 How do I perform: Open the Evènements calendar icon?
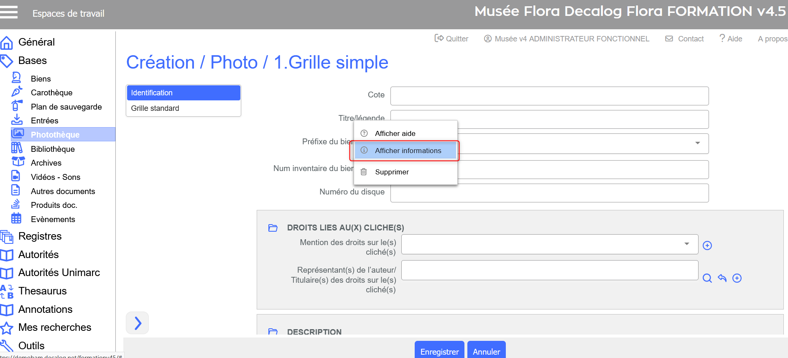[x=16, y=218]
